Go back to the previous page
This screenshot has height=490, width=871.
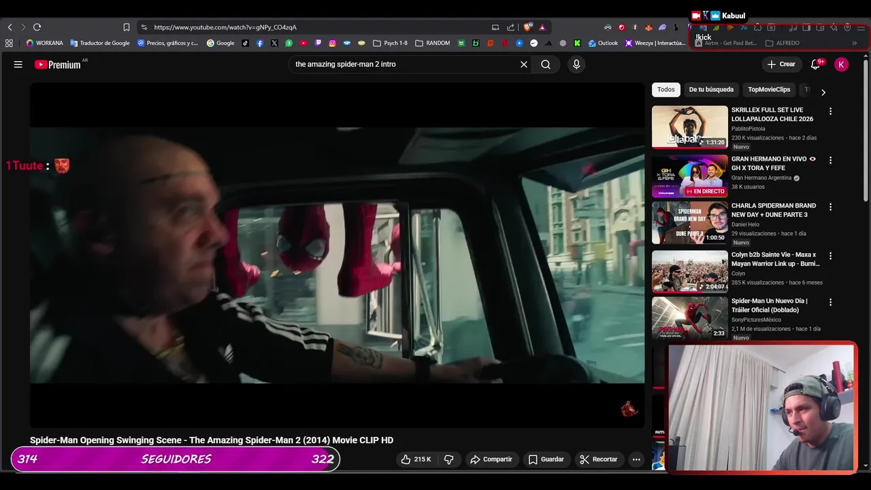pos(10,27)
